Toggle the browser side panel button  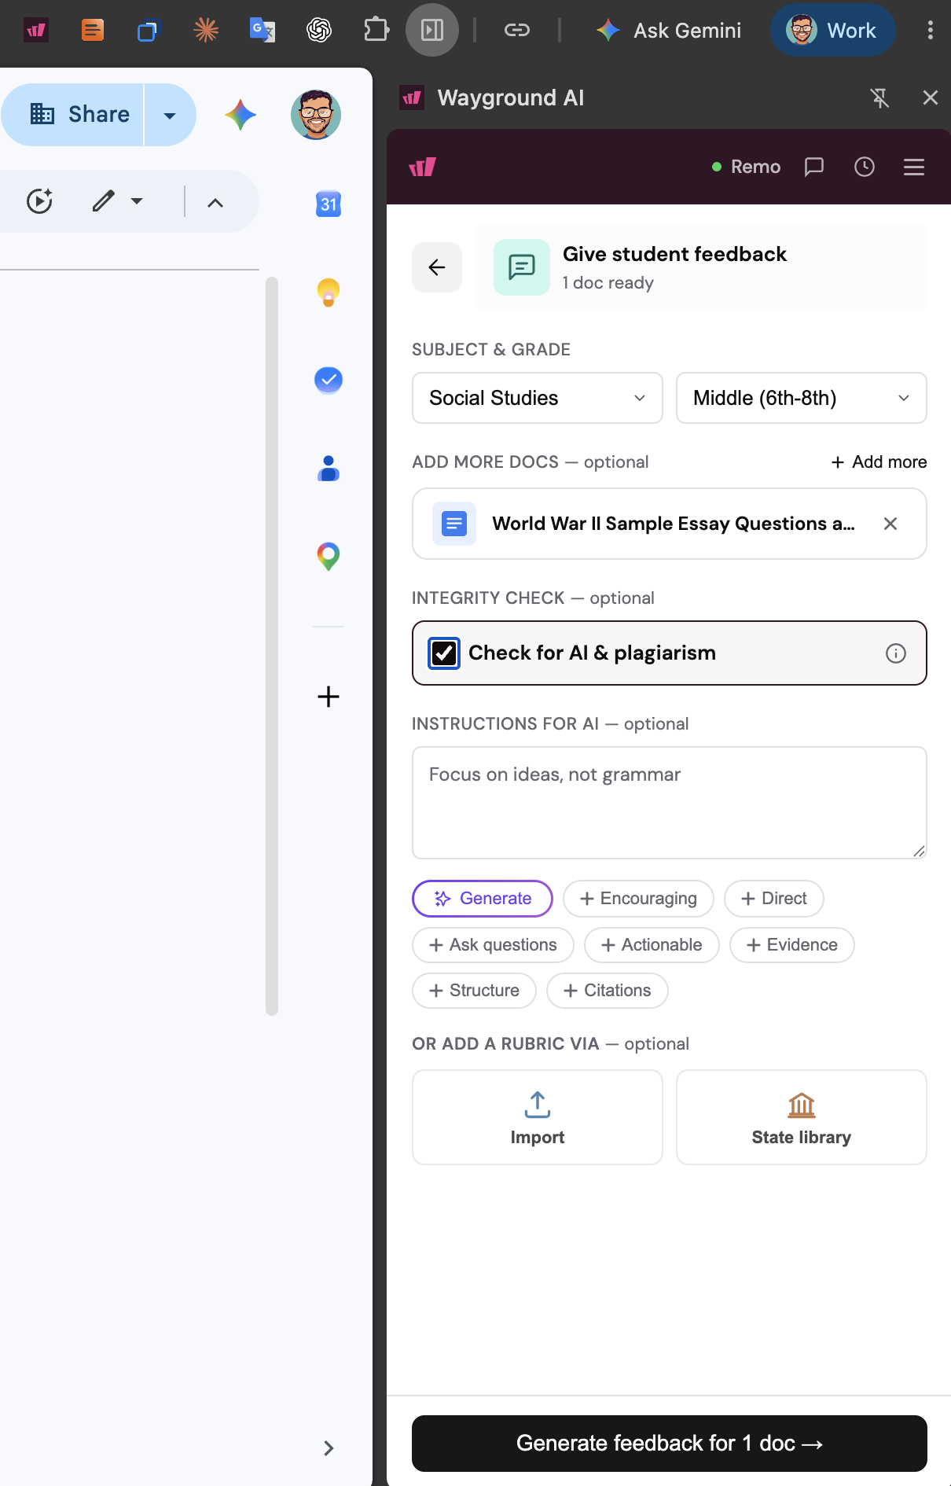[432, 31]
